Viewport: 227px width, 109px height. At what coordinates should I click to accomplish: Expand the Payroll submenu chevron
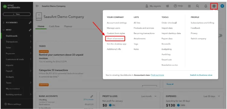(x=30, y=71)
